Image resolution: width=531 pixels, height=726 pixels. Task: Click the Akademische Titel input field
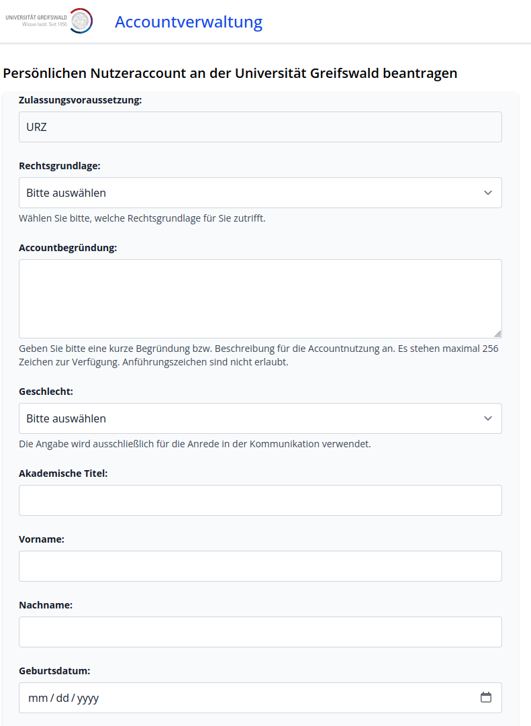(x=260, y=500)
